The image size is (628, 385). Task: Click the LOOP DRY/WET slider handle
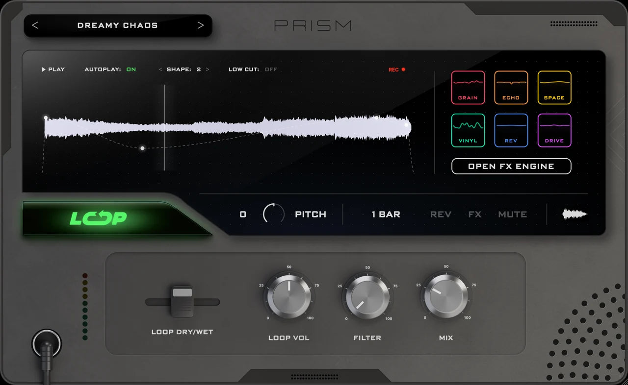pos(183,301)
